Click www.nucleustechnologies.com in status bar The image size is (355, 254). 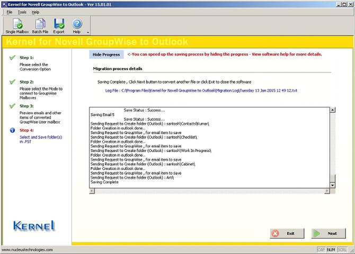(28, 250)
